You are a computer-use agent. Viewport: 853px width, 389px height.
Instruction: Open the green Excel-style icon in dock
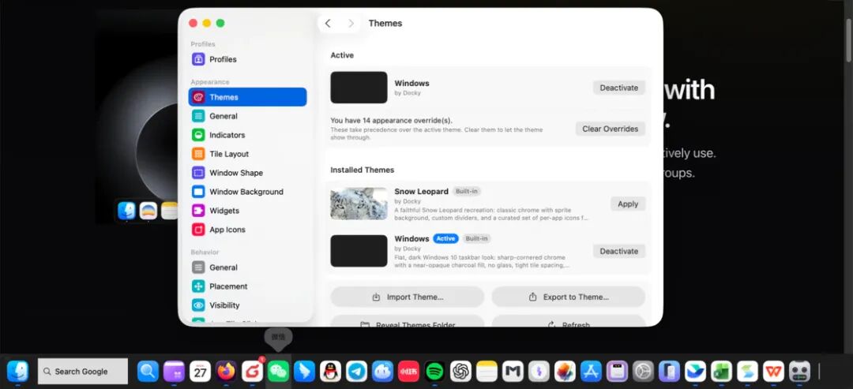(721, 372)
